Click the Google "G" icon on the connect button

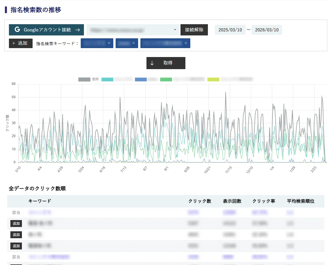pyautogui.click(x=17, y=30)
